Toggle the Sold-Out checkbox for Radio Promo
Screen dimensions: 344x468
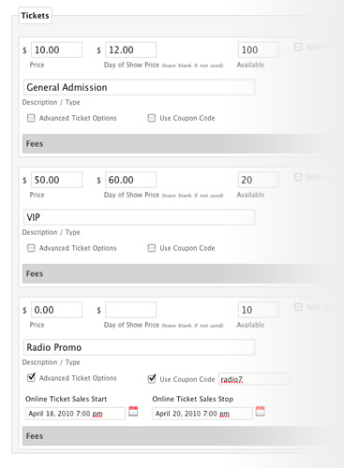tap(298, 307)
